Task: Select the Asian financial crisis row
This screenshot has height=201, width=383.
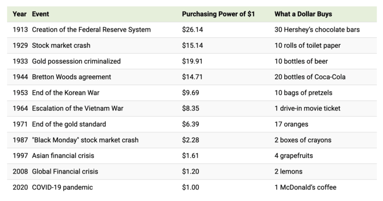Action: 63,156
